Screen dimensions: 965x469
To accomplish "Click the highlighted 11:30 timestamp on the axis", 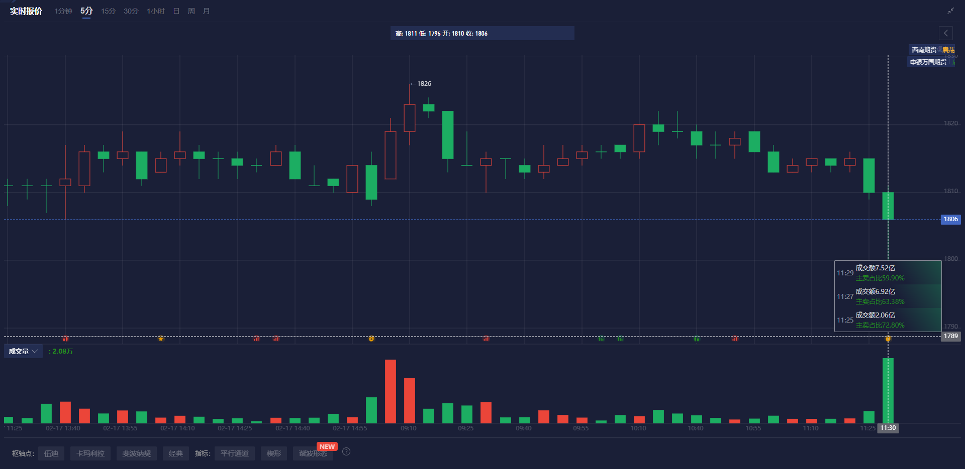I will click(x=888, y=428).
